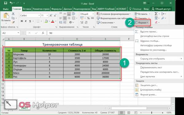Click the AutoSum sigma icon
This screenshot has width=184, height=115.
pyautogui.click(x=156, y=14)
